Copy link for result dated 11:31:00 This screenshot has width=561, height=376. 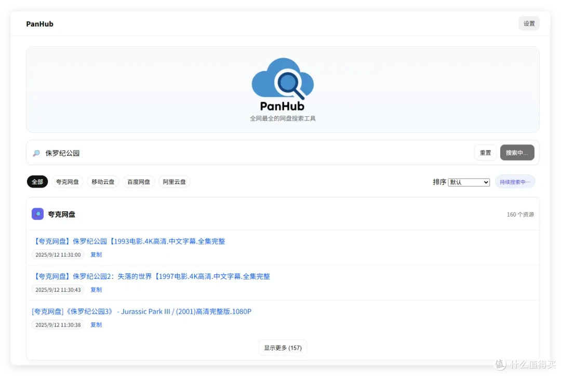point(96,254)
